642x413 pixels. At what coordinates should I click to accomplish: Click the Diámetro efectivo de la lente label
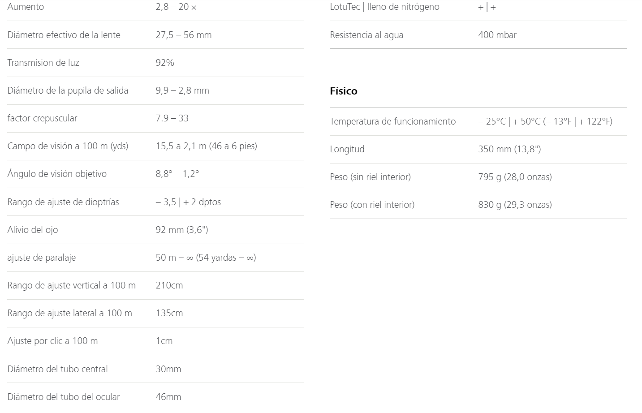click(64, 35)
